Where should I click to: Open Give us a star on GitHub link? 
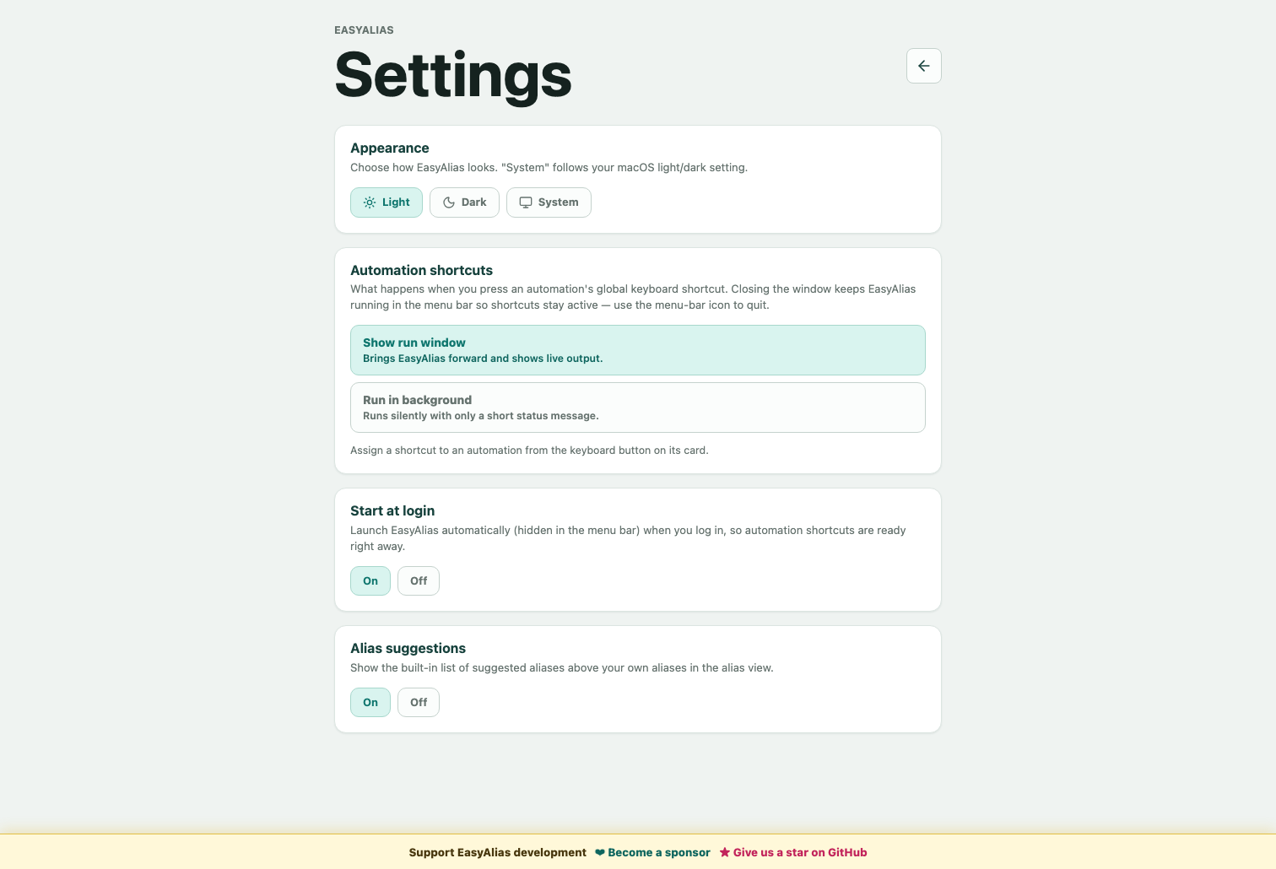[793, 852]
